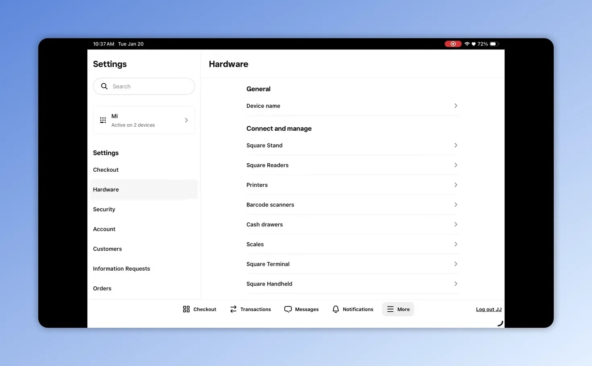Go to Messages tab
The height and width of the screenshot is (366, 592).
301,309
